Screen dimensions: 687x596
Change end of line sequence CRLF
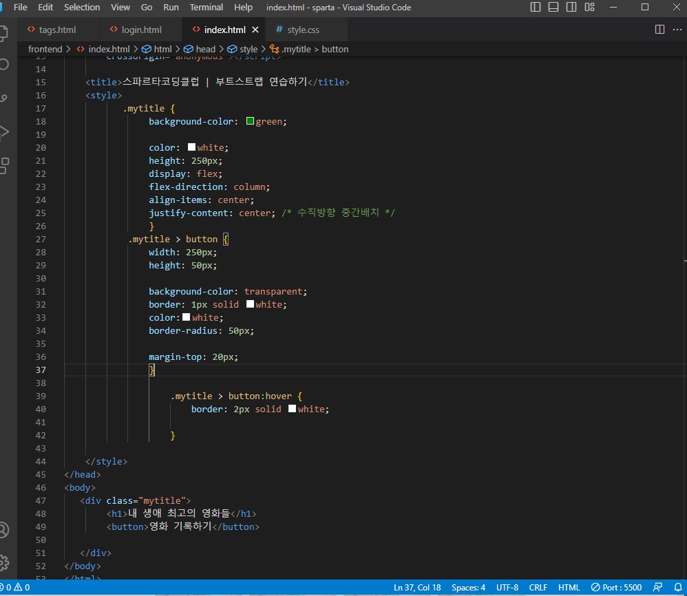click(538, 588)
